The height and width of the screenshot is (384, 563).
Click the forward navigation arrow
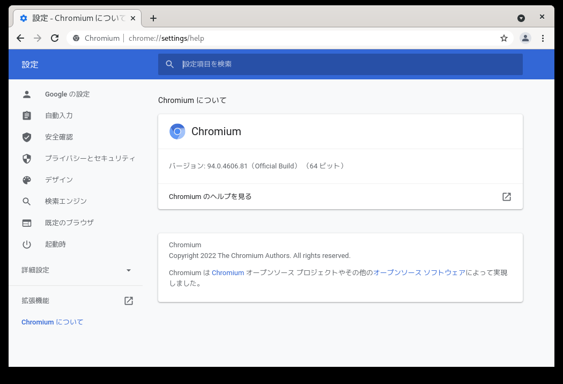[38, 38]
